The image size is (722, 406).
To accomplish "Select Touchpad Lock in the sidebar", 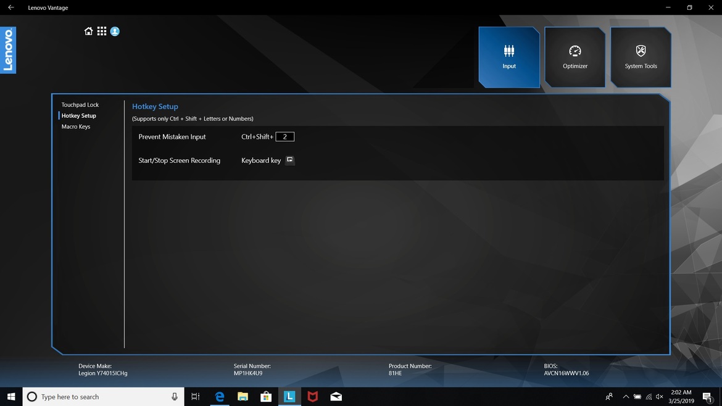I will pyautogui.click(x=80, y=105).
